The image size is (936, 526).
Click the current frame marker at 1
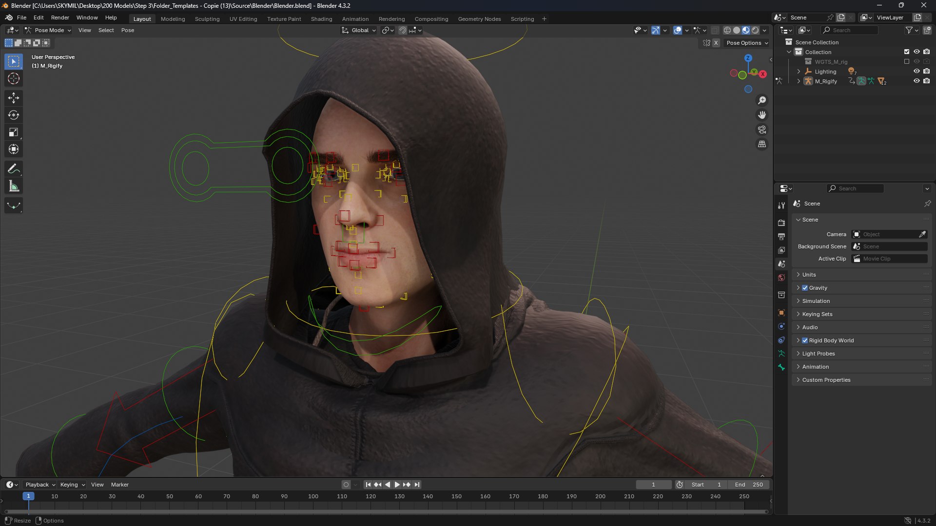point(28,496)
